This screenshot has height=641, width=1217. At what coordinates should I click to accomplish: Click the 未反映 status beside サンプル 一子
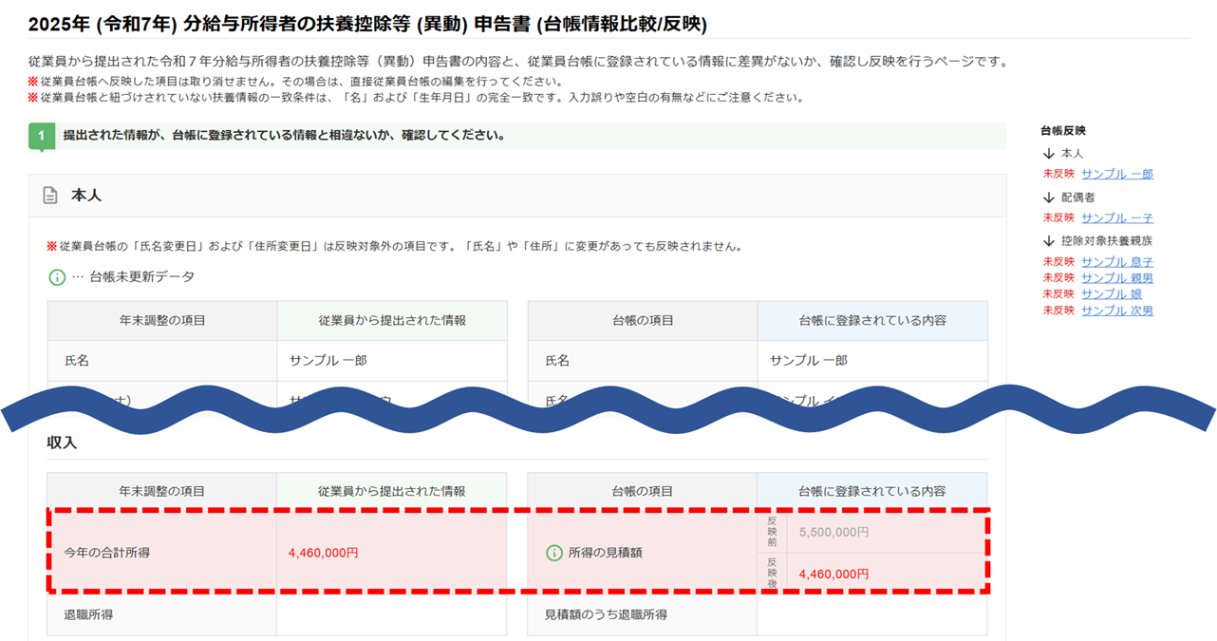click(x=1058, y=217)
